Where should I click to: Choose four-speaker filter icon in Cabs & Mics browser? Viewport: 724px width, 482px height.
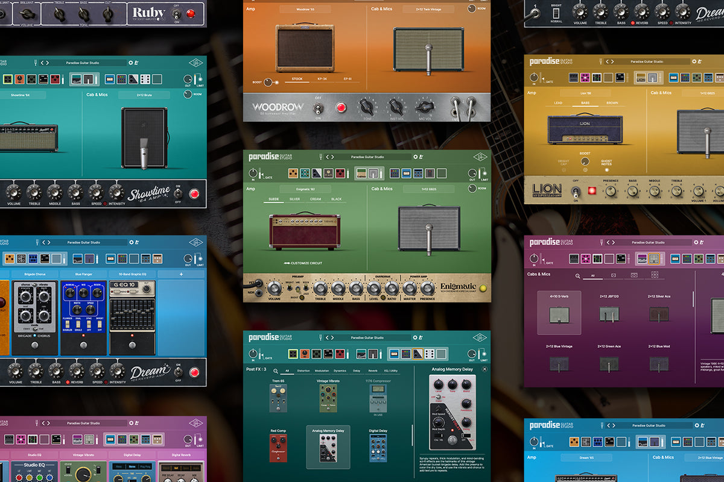655,275
